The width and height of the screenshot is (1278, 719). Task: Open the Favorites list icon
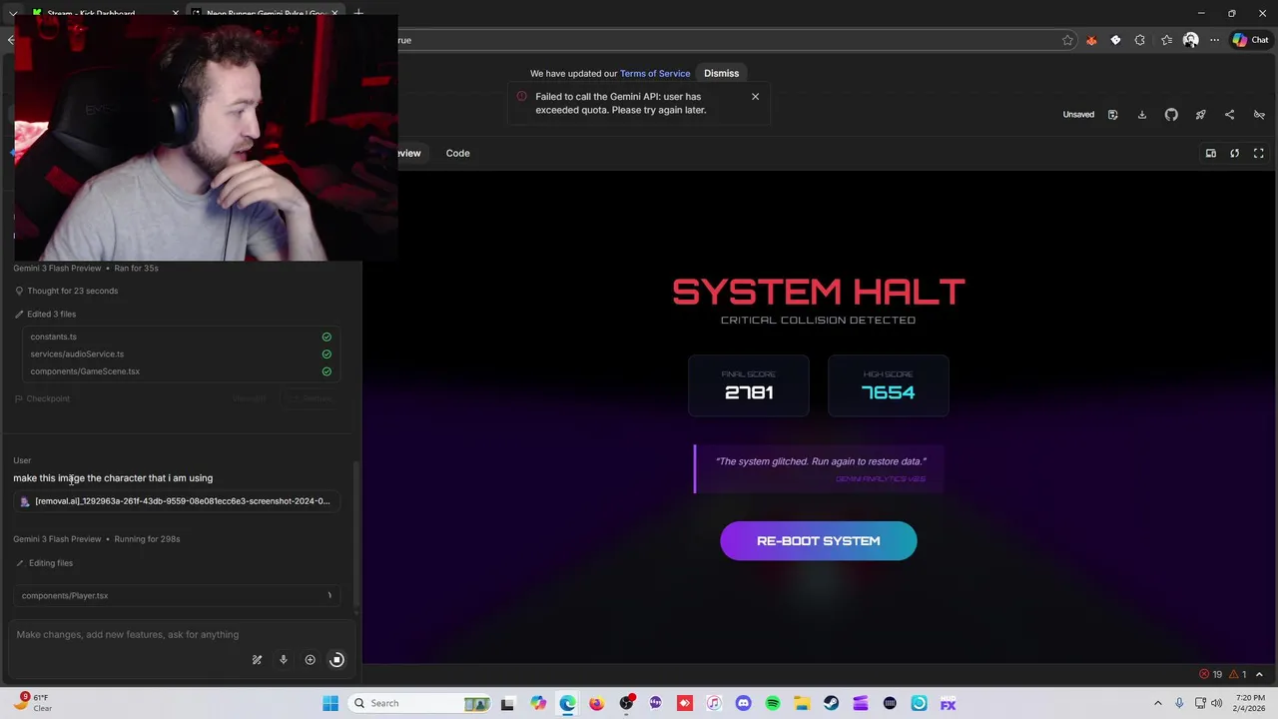[1166, 40]
